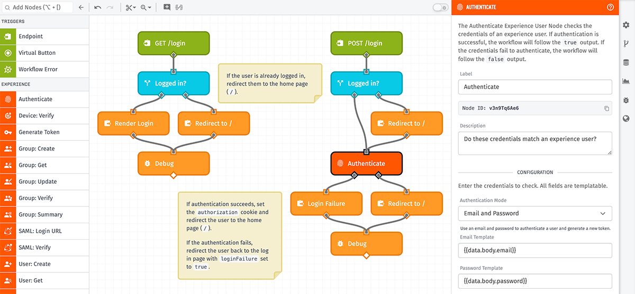The width and height of the screenshot is (635, 294).
Task: Select the GET /login endpoint node
Action: 174,43
